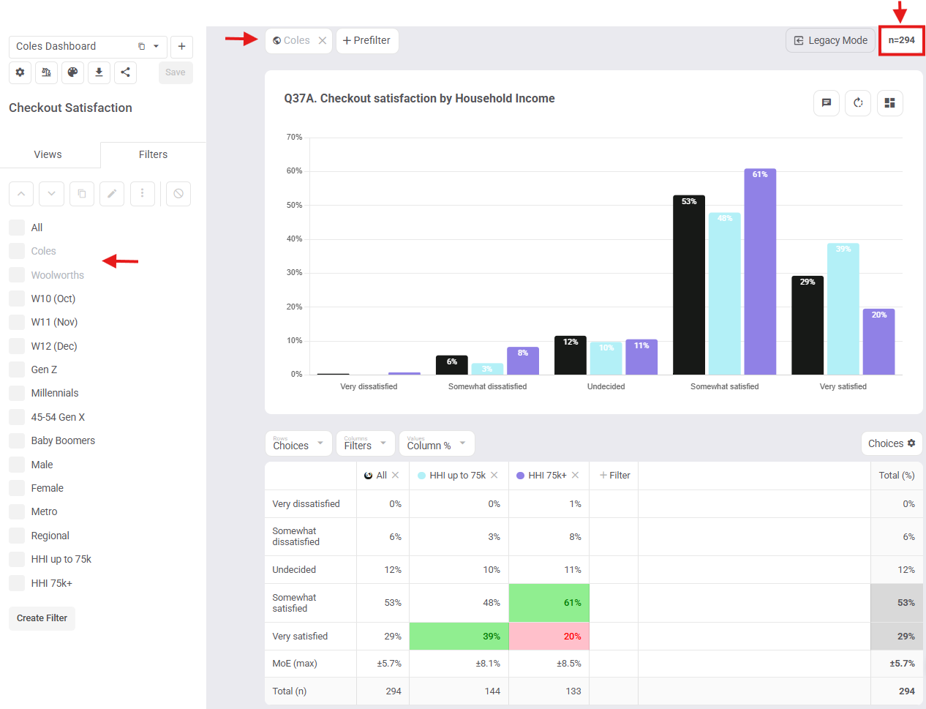This screenshot has height=709, width=926.
Task: Toggle the Regional filter checkbox
Action: (x=17, y=536)
